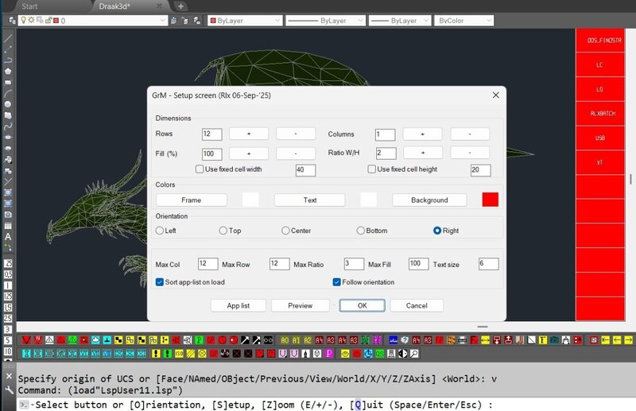Select the Polygon draw tool
The height and width of the screenshot is (411, 636).
coord(8,72)
